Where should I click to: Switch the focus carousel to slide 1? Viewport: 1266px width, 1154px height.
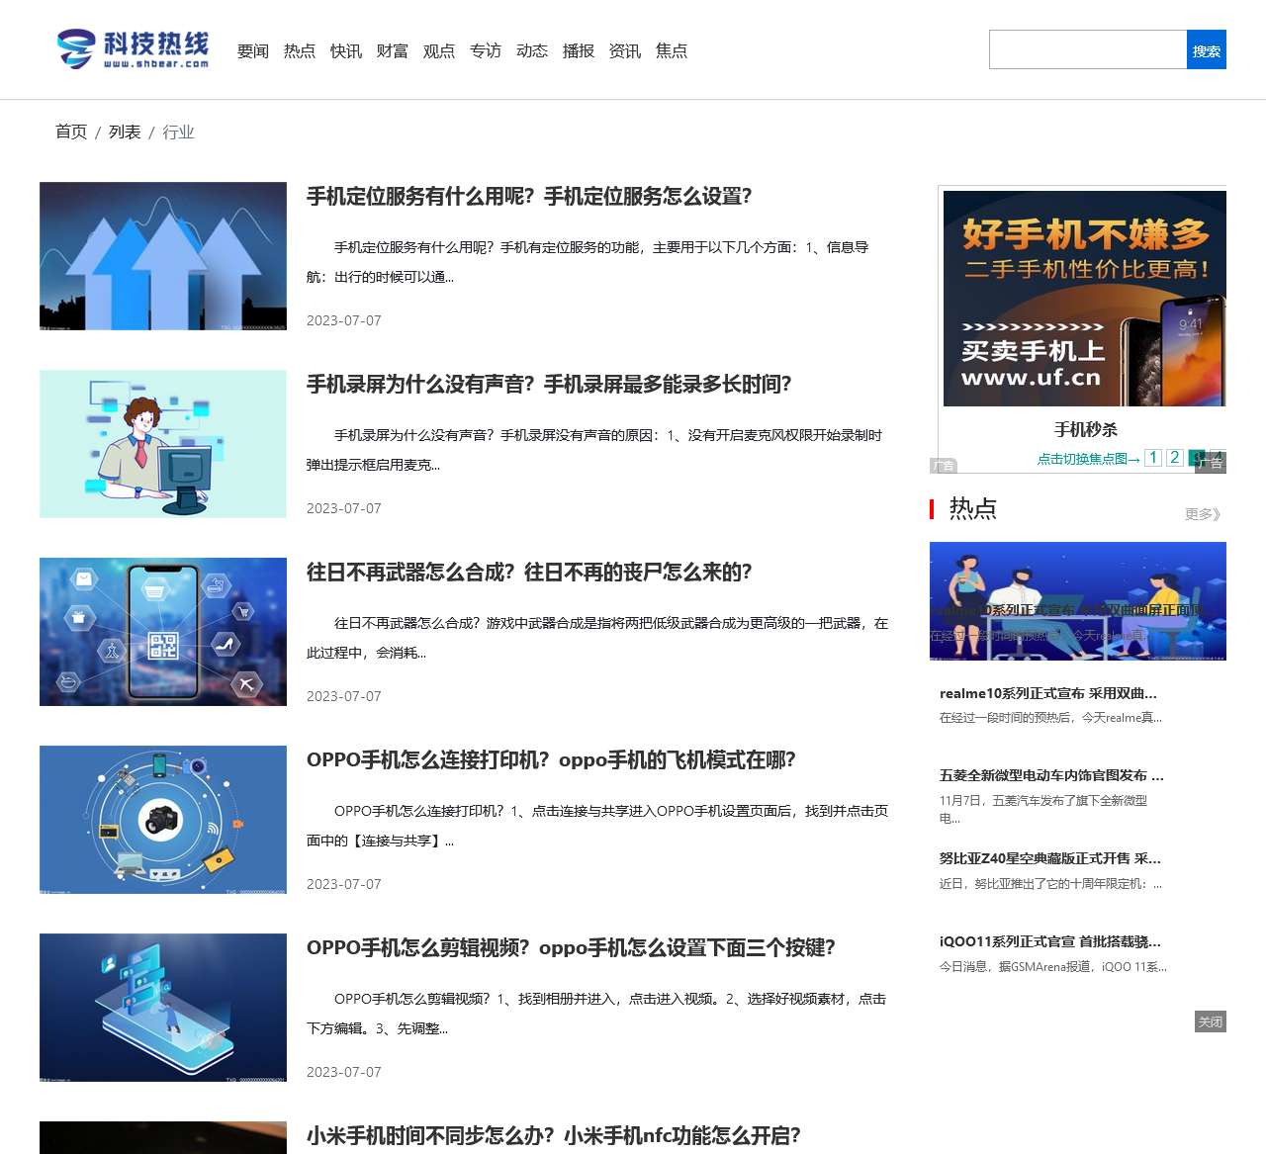pos(1152,458)
